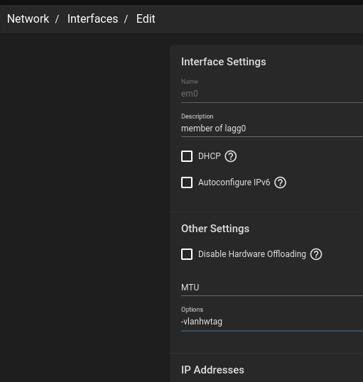Open Disable Hardware Offloading help icon

(x=316, y=254)
